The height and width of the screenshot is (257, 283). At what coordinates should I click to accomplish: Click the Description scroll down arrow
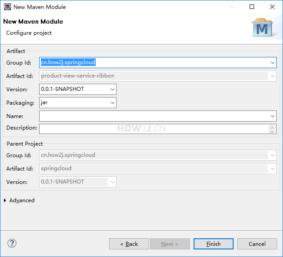272,131
